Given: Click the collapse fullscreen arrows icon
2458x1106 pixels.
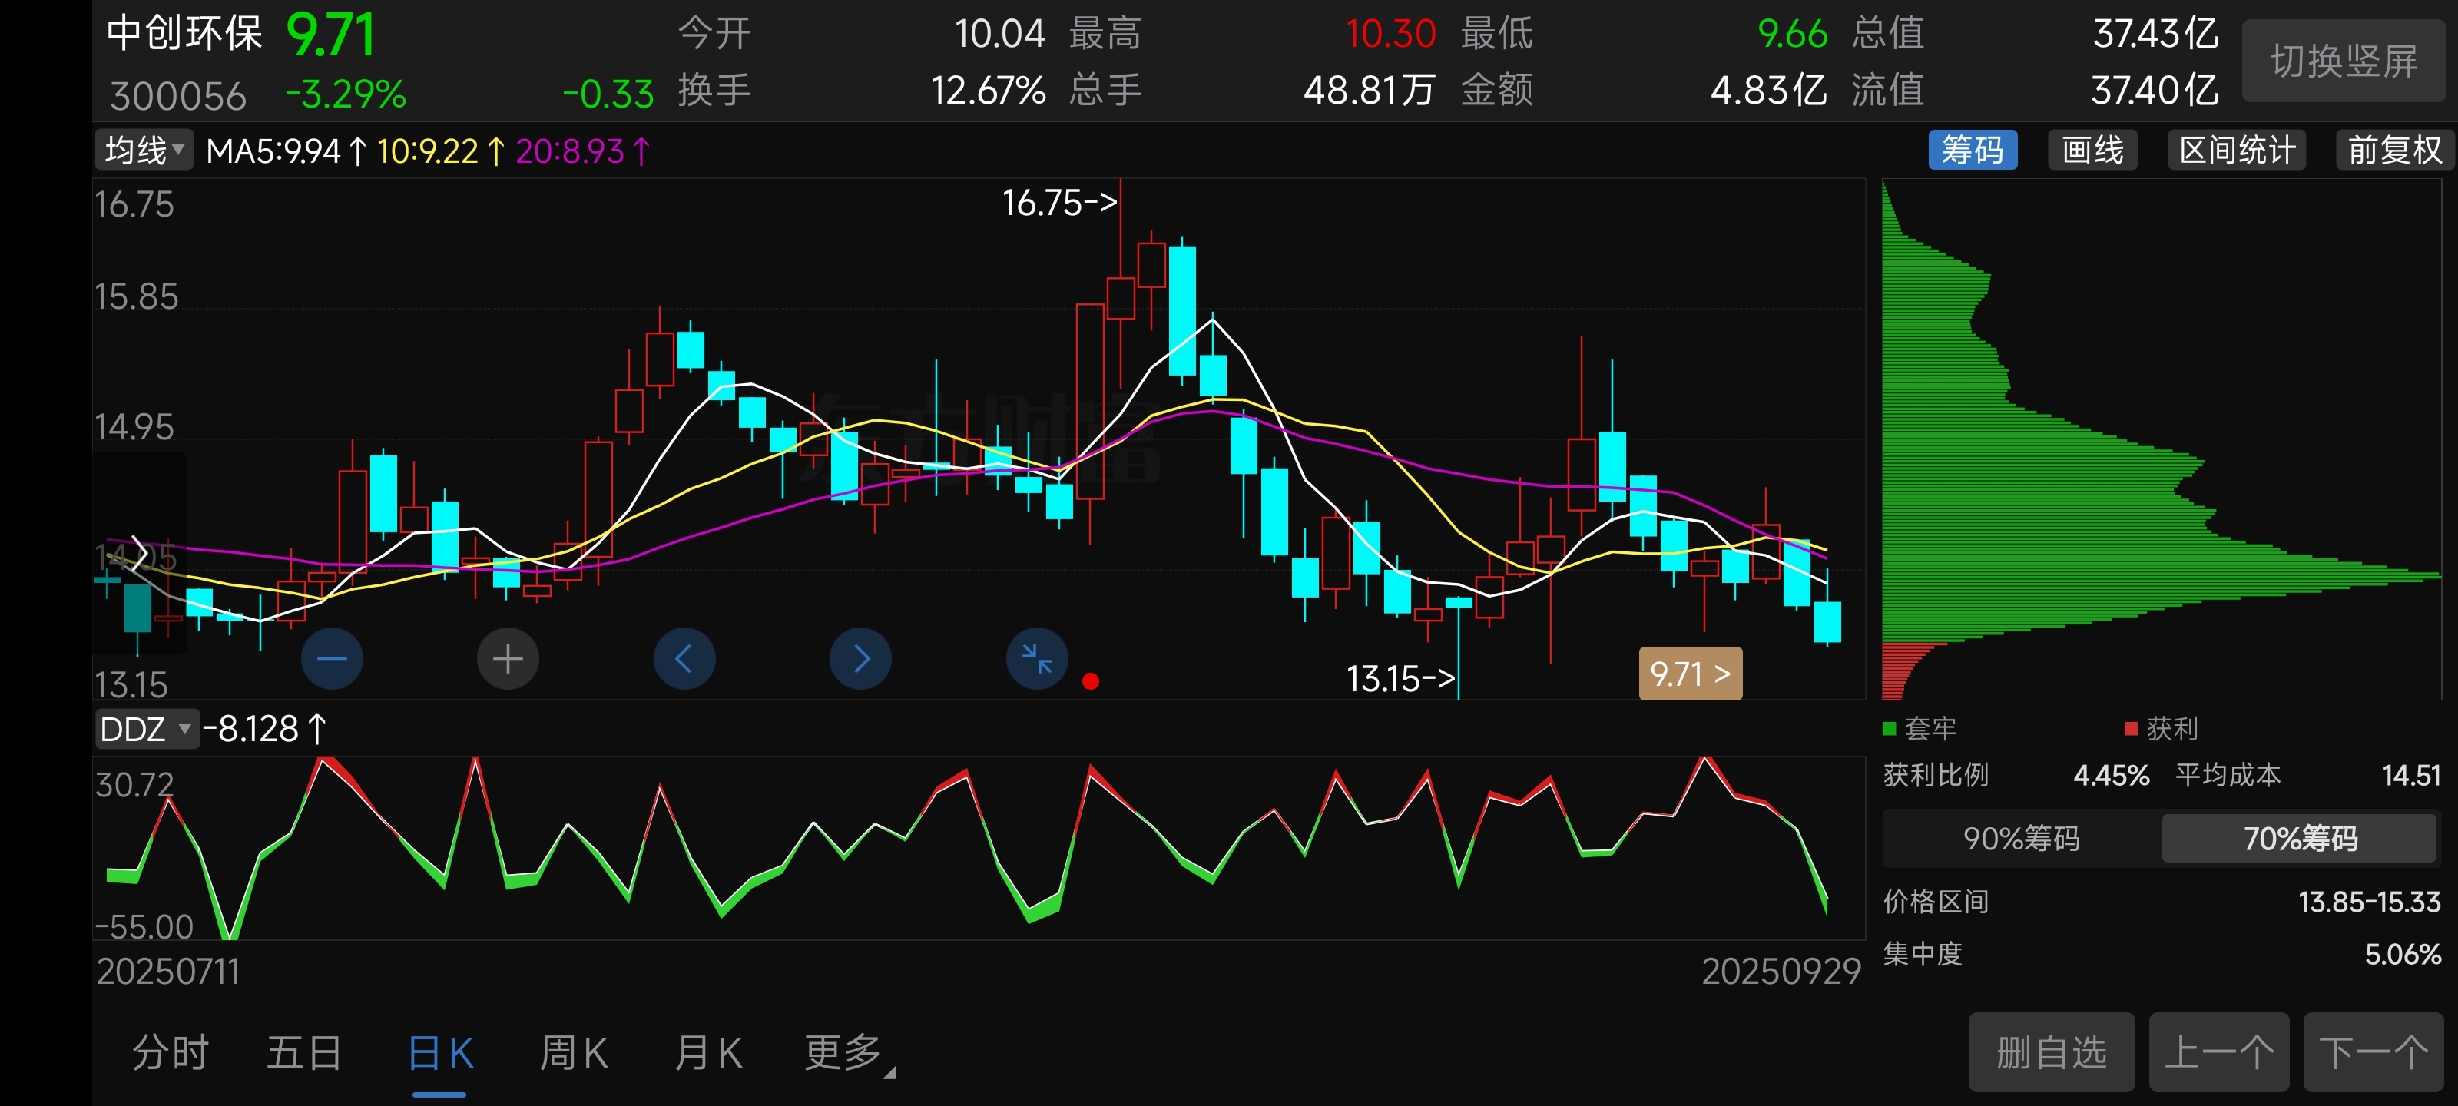Looking at the screenshot, I should point(1036,658).
